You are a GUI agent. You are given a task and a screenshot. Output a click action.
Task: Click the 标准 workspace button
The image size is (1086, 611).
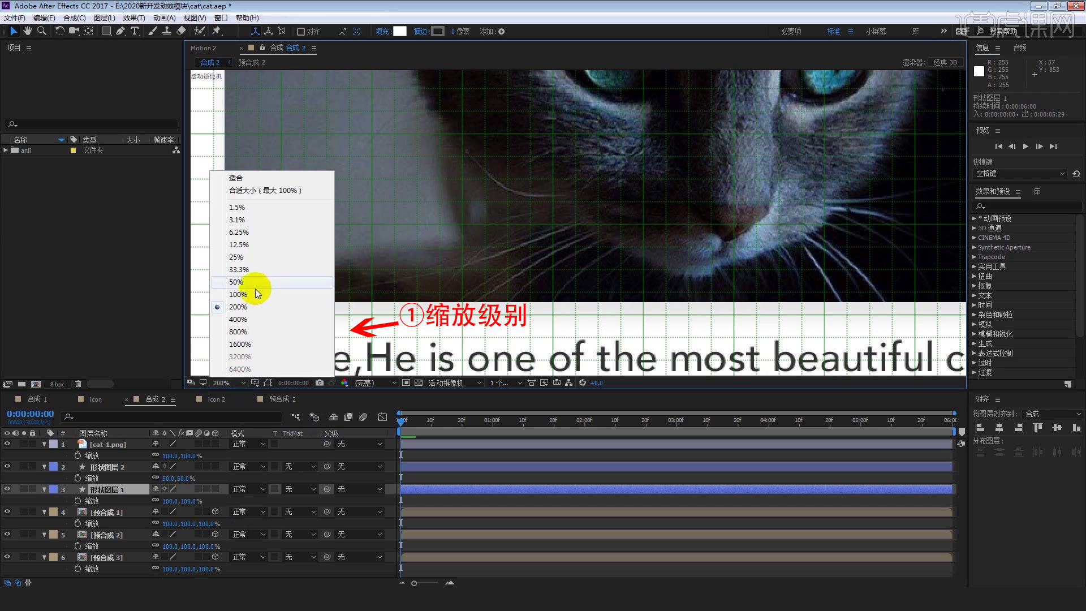(x=834, y=31)
